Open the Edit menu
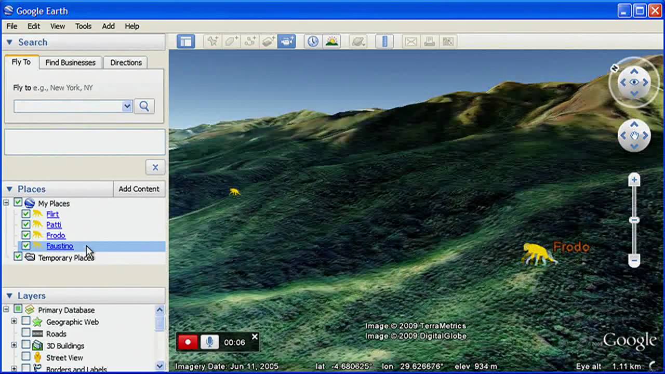 pos(34,26)
